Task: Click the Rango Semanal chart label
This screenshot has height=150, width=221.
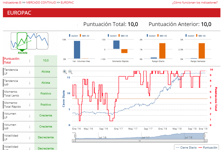Action: 198,61
